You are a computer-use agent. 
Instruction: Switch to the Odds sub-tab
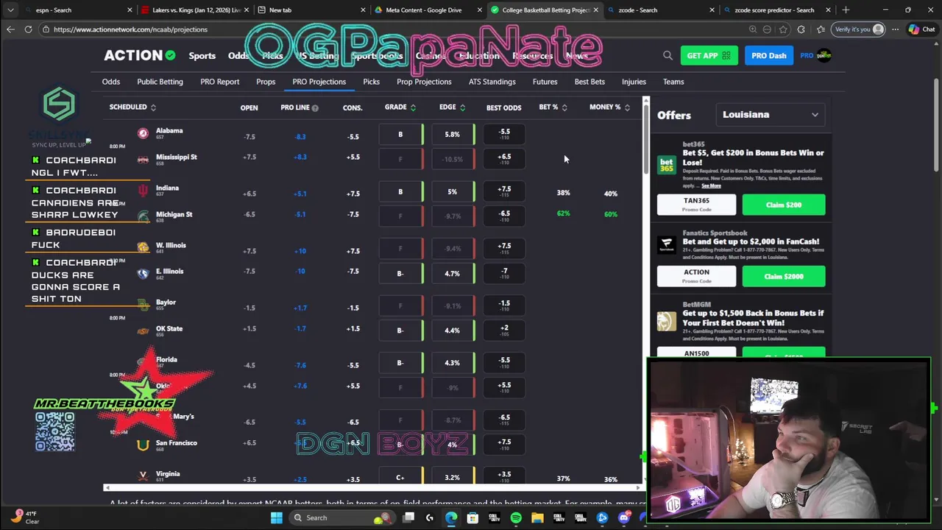(111, 82)
